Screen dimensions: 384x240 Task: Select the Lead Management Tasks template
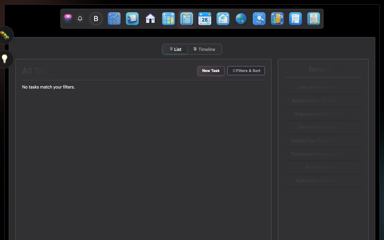[323, 87]
